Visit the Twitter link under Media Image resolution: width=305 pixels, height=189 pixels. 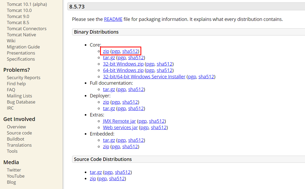14,170
